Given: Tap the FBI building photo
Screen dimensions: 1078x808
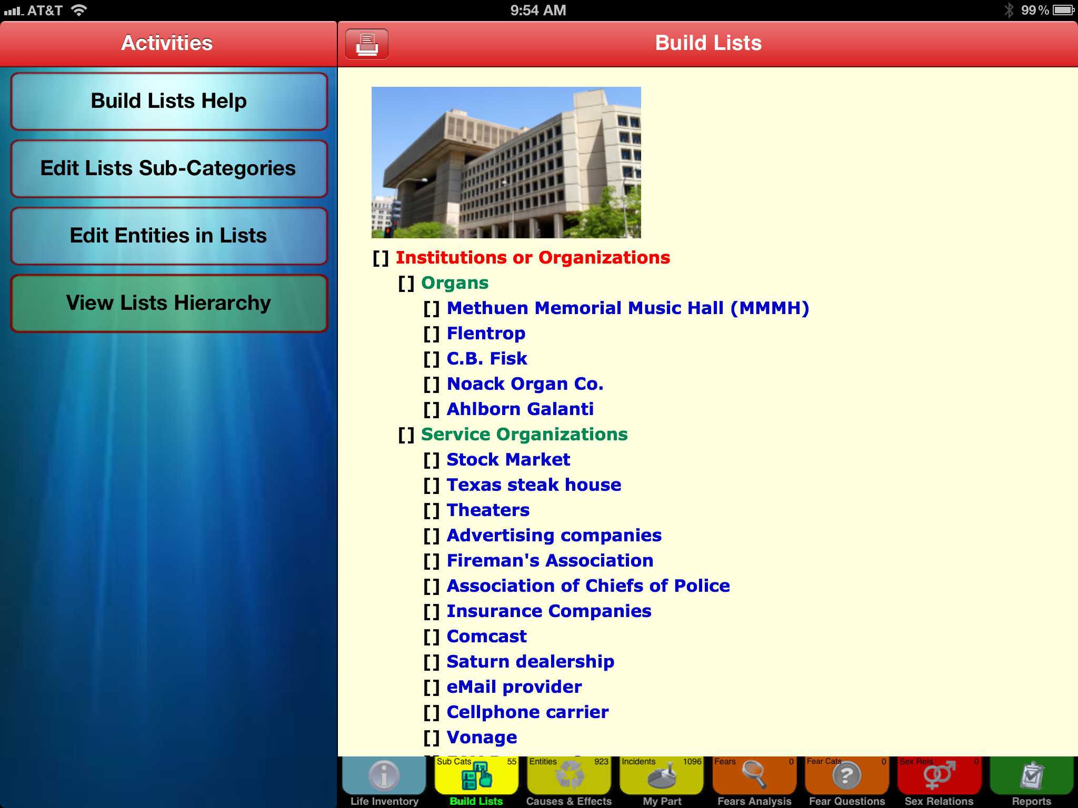Looking at the screenshot, I should (506, 162).
